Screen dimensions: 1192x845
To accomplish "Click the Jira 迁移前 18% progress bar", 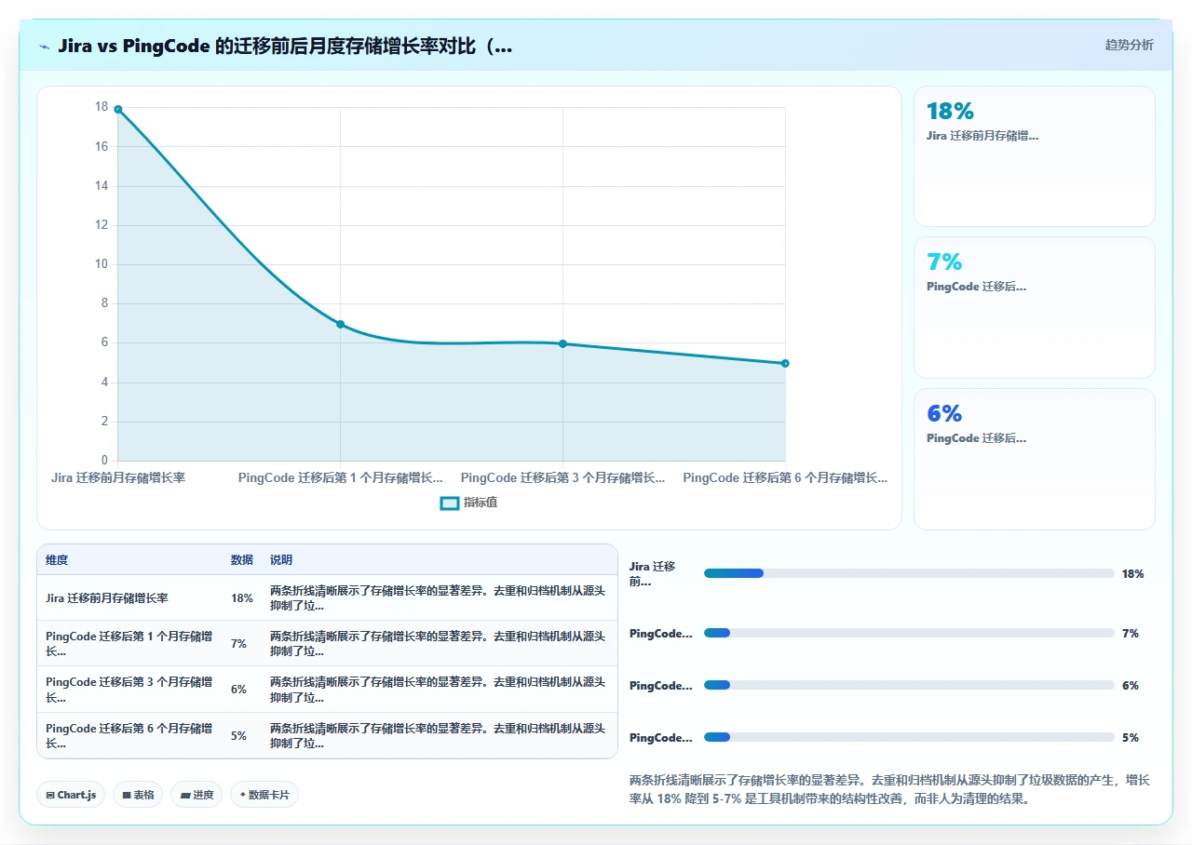I will click(x=909, y=573).
